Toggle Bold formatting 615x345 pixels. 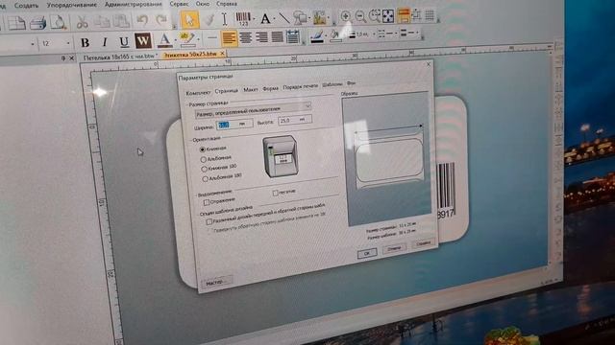(85, 42)
